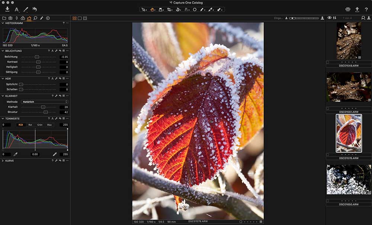Click the Import images download icon
Image resolution: width=372 pixels, height=225 pixels.
7,9
